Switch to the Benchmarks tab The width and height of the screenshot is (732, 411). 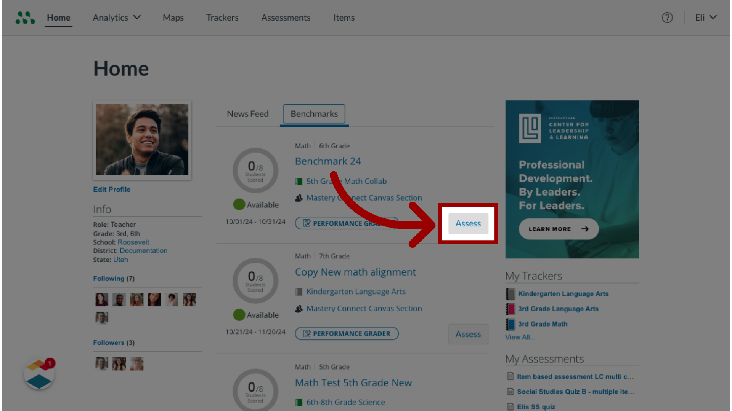tap(314, 113)
